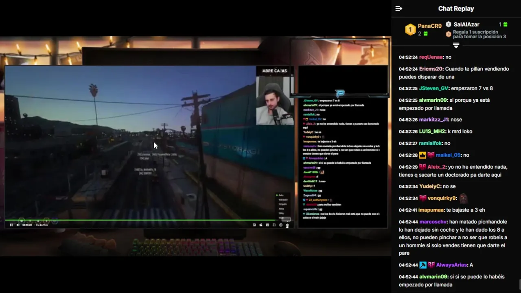Select 720p60 quality option

283,204
